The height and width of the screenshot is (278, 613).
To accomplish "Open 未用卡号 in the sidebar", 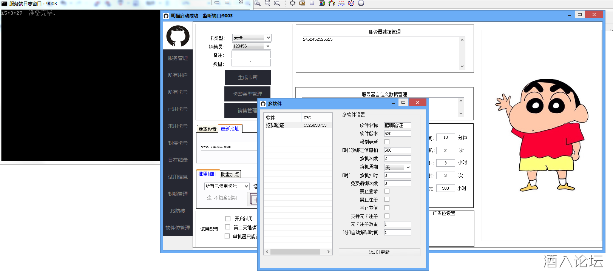I will 178,126.
